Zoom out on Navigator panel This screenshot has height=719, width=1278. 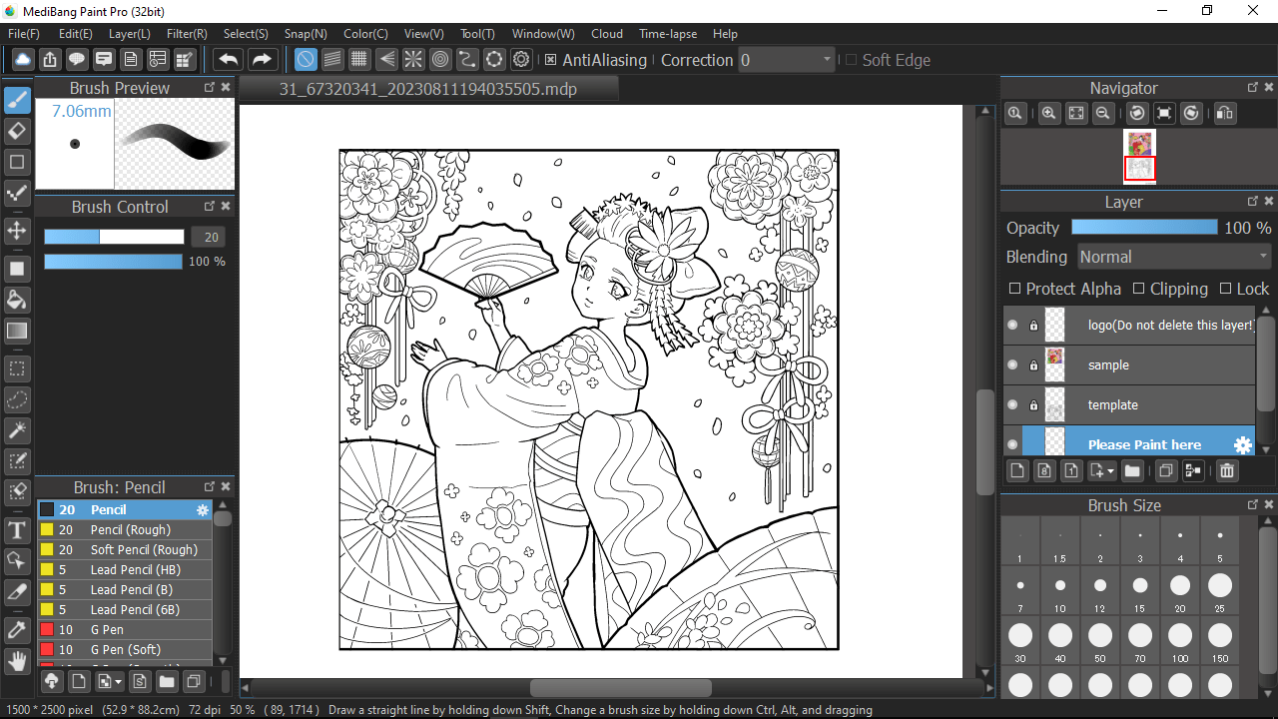coord(1102,113)
